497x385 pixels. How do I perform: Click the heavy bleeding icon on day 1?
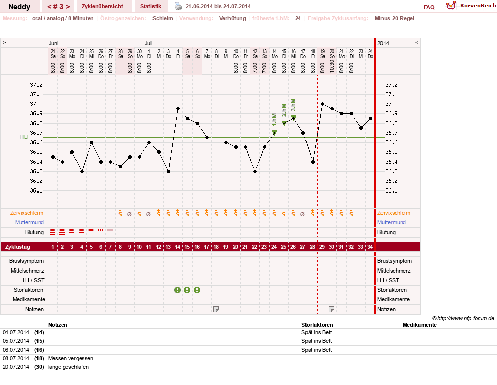tap(53, 233)
